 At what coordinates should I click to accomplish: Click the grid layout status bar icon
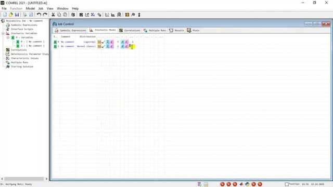pyautogui.click(x=206, y=184)
